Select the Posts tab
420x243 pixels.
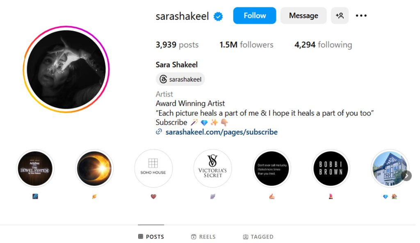tap(151, 236)
